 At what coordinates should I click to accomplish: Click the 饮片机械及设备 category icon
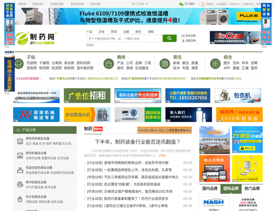[20, 199]
